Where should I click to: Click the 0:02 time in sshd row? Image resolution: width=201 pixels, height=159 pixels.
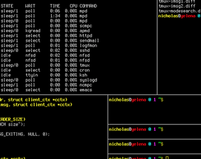coord(55,50)
